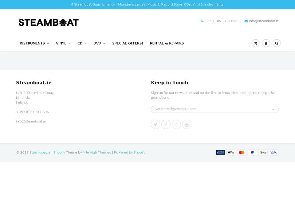Click the Unit 4, Steamboat Quay address line

[35, 93]
